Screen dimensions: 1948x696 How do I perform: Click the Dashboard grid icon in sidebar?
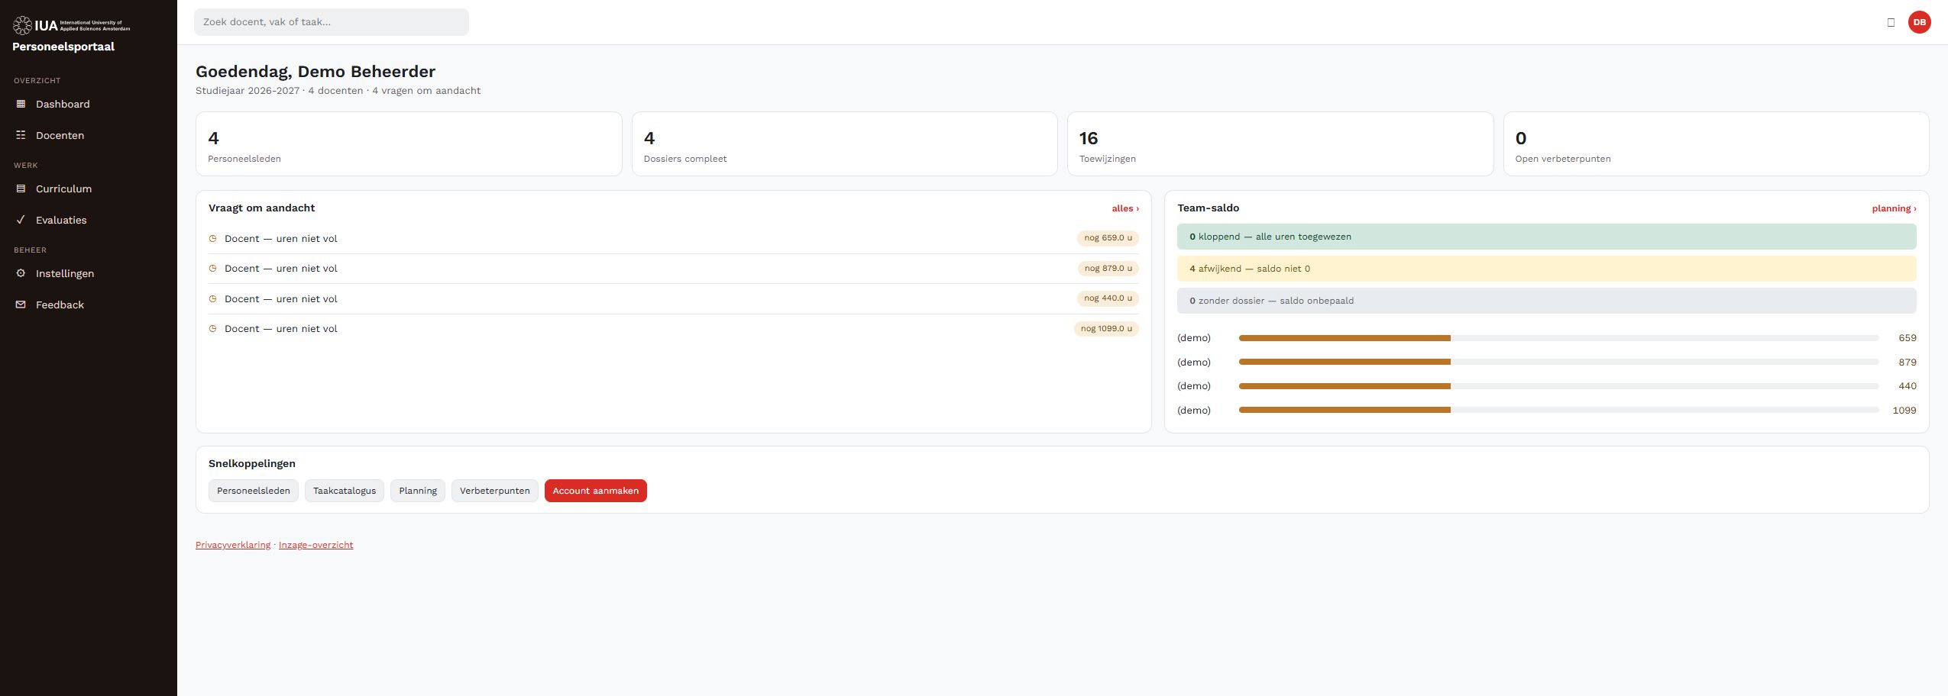21,104
